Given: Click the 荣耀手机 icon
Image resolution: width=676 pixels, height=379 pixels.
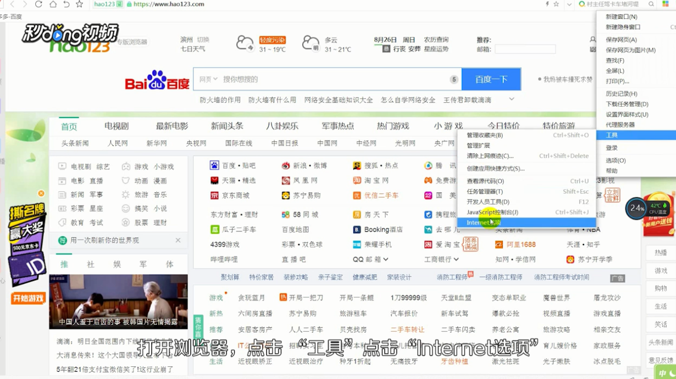Looking at the screenshot, I should tap(357, 244).
